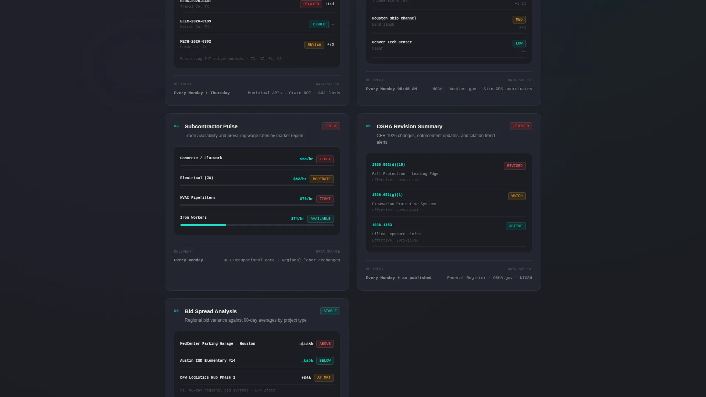Select Denver Tech Center weather row
Viewport: 706px width, 397px height.
coord(449,46)
